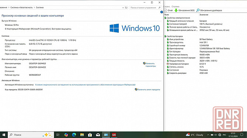The width and height of the screenshot is (247, 138).
Task: Click the Отчёт button label
Action: pos(170,10)
